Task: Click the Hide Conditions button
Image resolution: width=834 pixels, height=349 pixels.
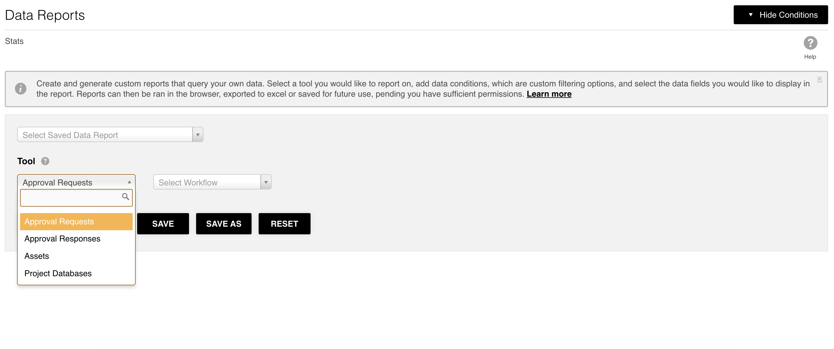Action: (780, 15)
